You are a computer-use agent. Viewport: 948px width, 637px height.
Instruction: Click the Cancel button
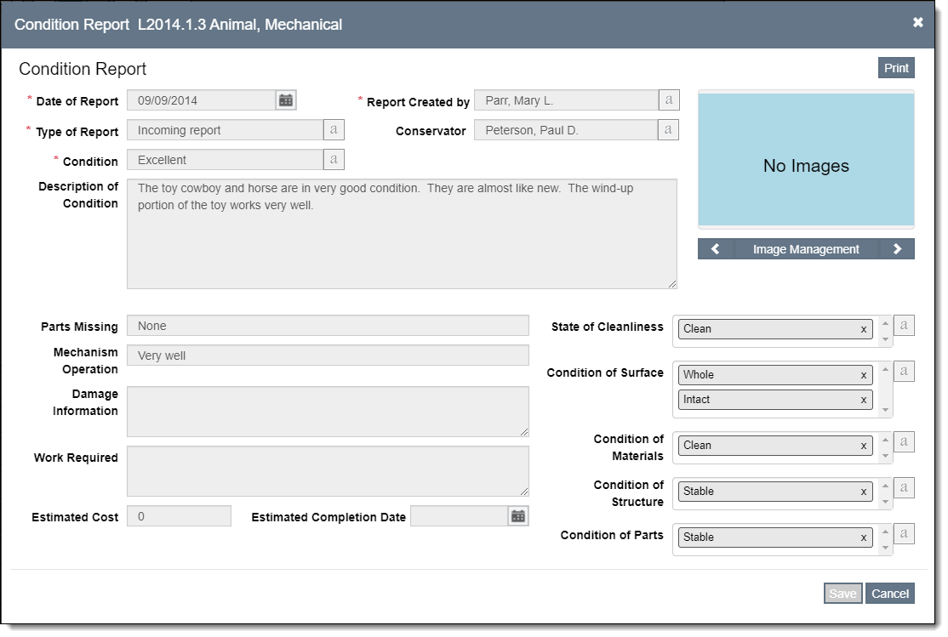(x=889, y=594)
